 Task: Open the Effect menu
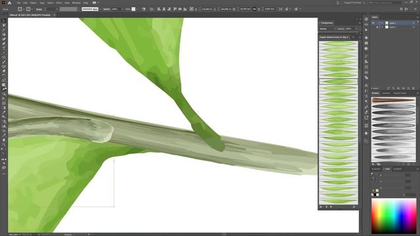59,3
